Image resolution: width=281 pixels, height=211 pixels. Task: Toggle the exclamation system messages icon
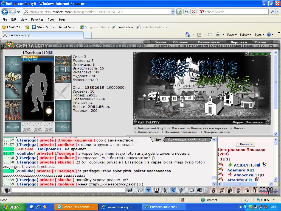pyautogui.click(x=157, y=190)
